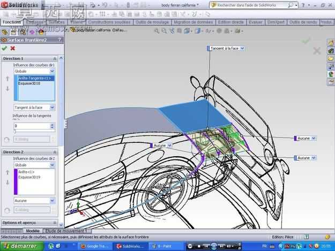Switch to the Outils de moulage tab
This screenshot has height=251, width=335.
(152, 22)
